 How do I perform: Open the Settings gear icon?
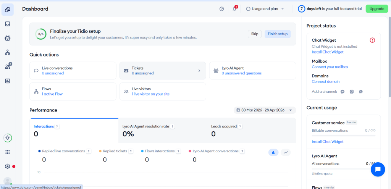point(8,166)
